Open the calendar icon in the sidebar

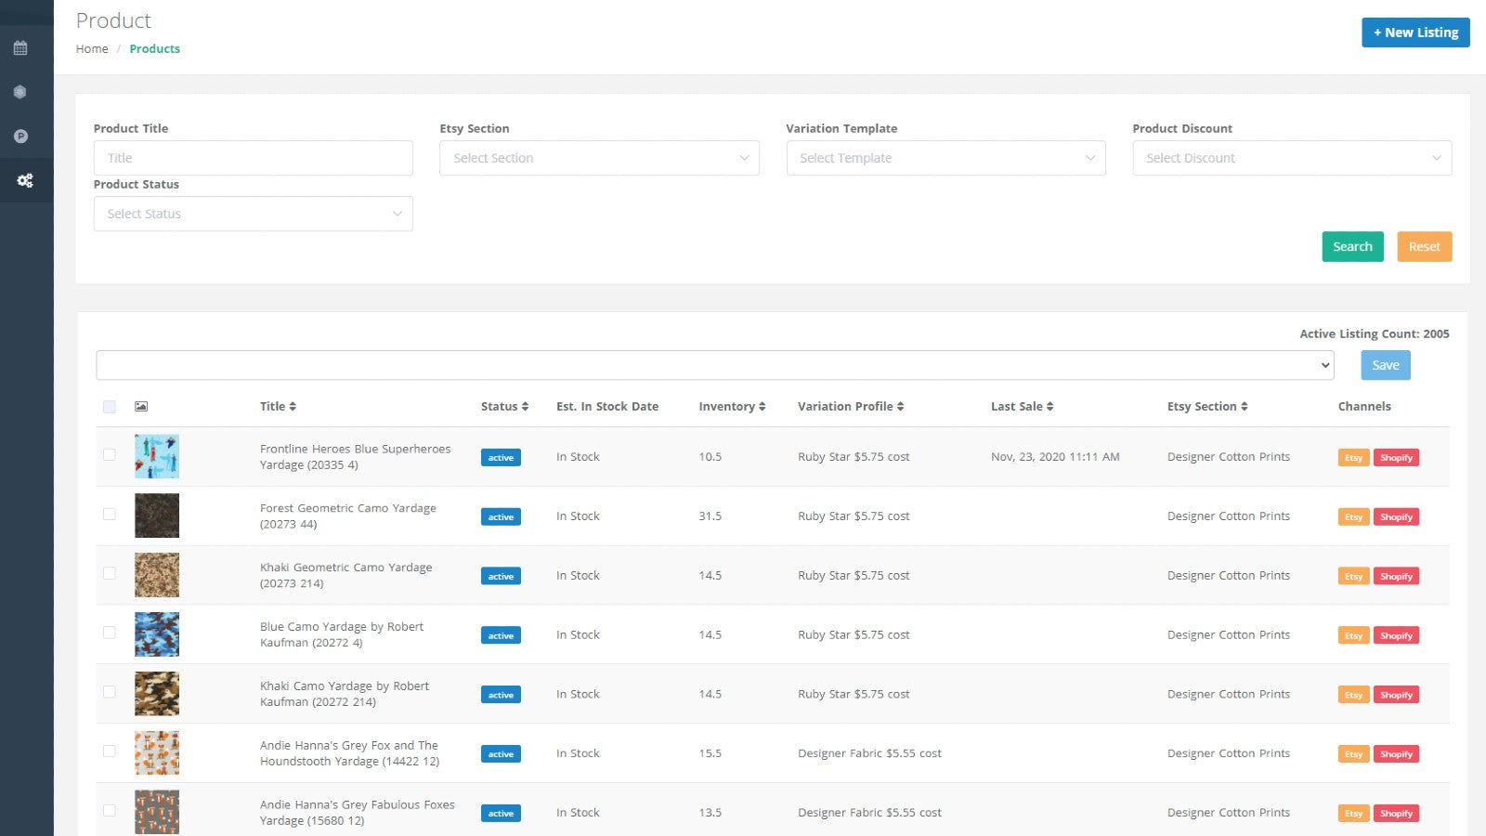(x=20, y=47)
